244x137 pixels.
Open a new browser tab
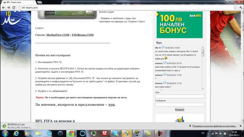40,2
